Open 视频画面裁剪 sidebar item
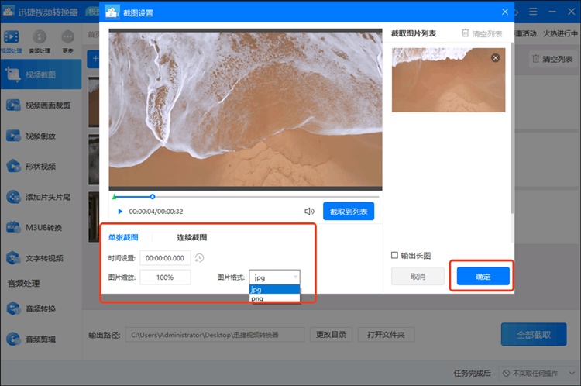Screen dimensions: 581x386 pos(41,105)
